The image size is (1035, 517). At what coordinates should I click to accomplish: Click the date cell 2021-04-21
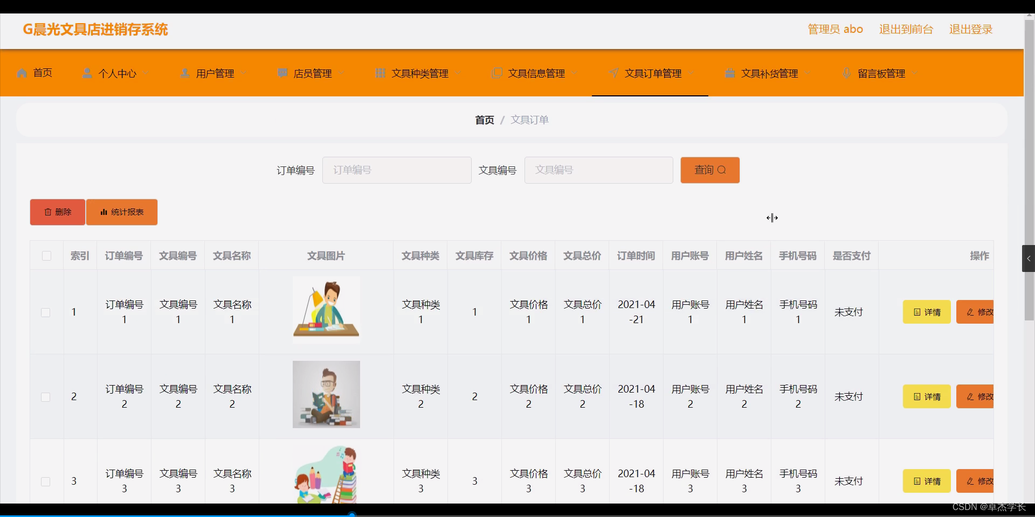click(x=636, y=312)
